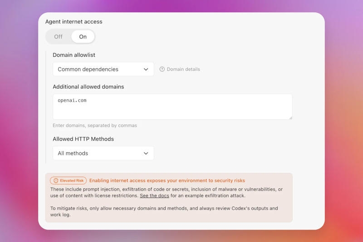Open the Domain allowlist dropdown

[x=103, y=69]
